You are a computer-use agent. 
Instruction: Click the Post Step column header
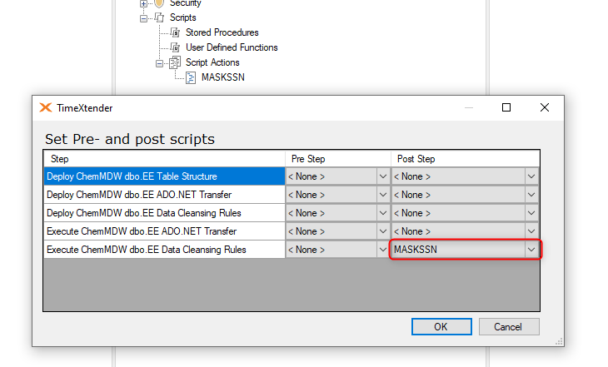coord(465,159)
